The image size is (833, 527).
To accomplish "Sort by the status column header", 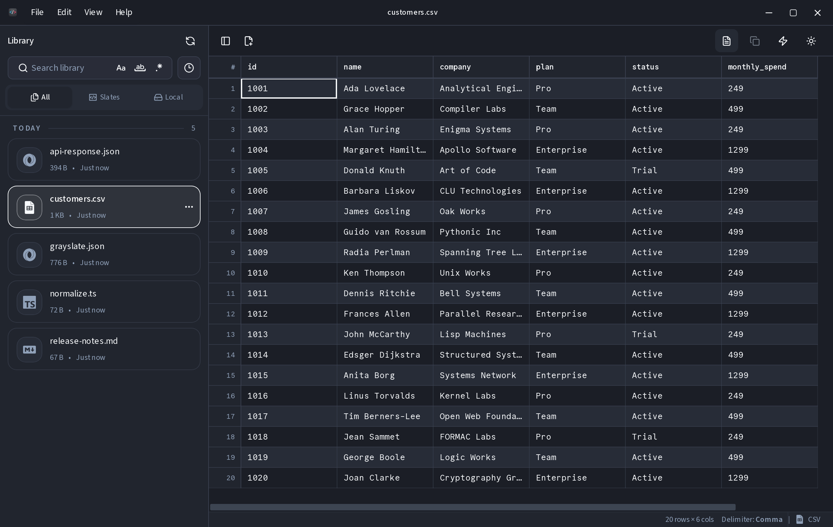I will [x=673, y=67].
